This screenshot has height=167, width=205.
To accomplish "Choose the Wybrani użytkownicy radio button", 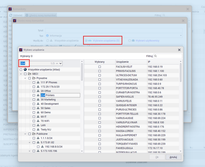I will pyautogui.click(x=129, y=40).
